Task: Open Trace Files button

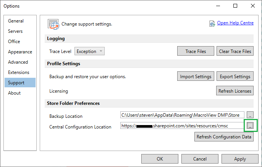Action: pos(196,51)
